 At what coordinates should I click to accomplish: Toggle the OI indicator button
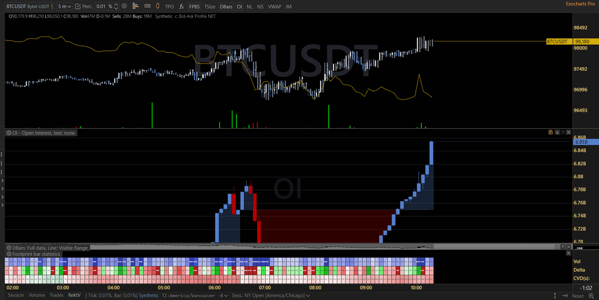tap(240, 6)
